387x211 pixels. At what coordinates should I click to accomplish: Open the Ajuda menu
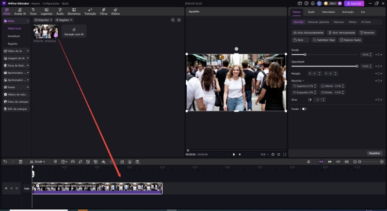65,4
